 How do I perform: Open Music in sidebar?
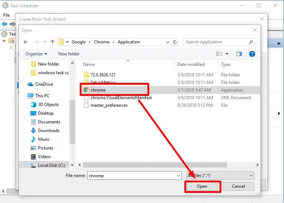tap(40, 139)
